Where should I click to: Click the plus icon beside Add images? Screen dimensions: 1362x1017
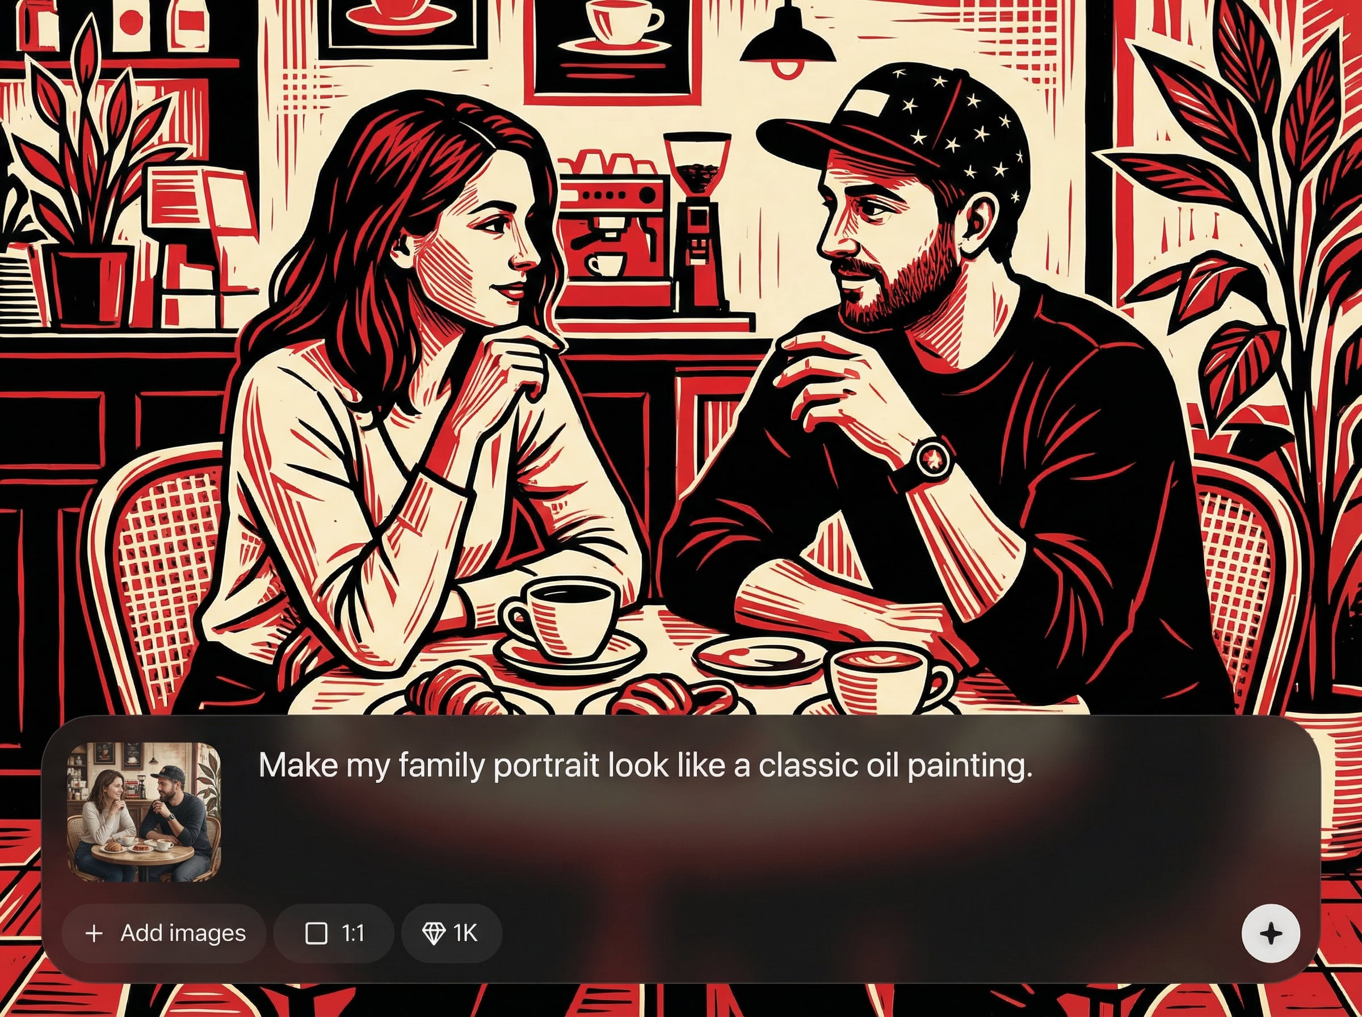[x=94, y=934]
